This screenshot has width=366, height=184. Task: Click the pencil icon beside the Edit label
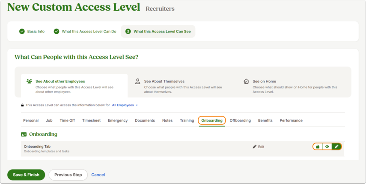[255, 146]
